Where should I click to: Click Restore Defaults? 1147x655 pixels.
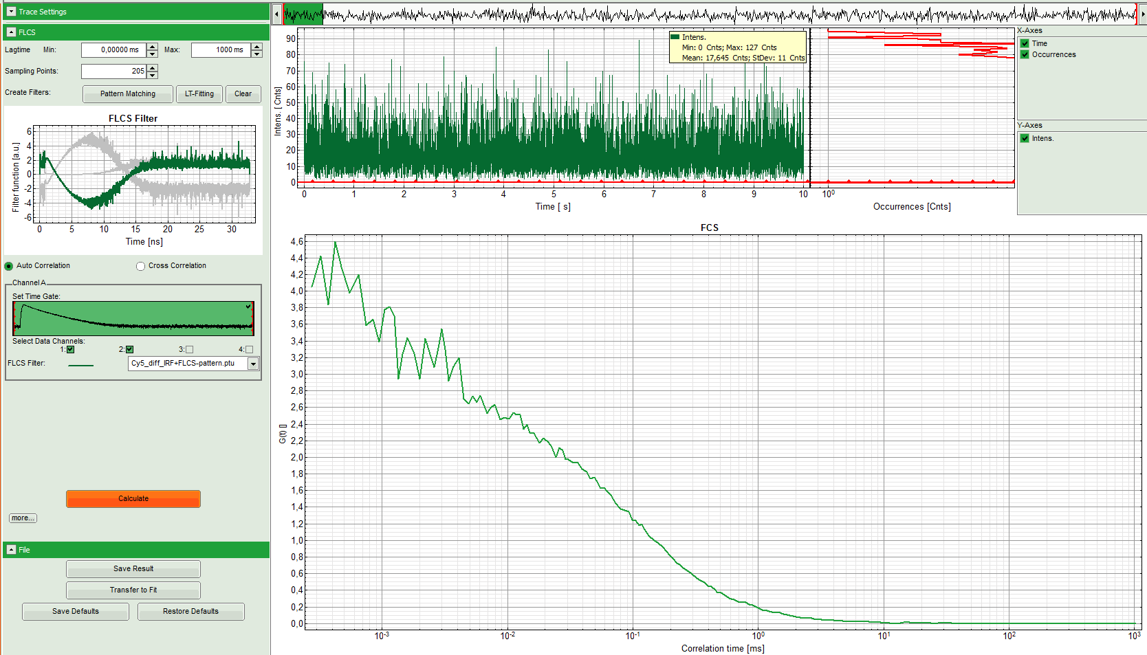(x=191, y=612)
